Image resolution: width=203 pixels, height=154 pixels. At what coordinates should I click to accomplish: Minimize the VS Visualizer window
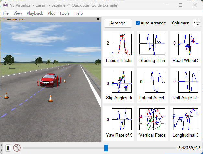[x=165, y=5]
